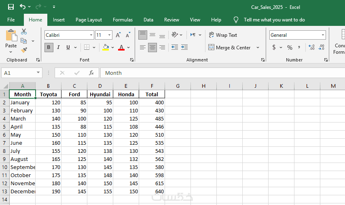Screen dimensions: 345x205
Task: Toggle Bottom Align
Action: 162,35
